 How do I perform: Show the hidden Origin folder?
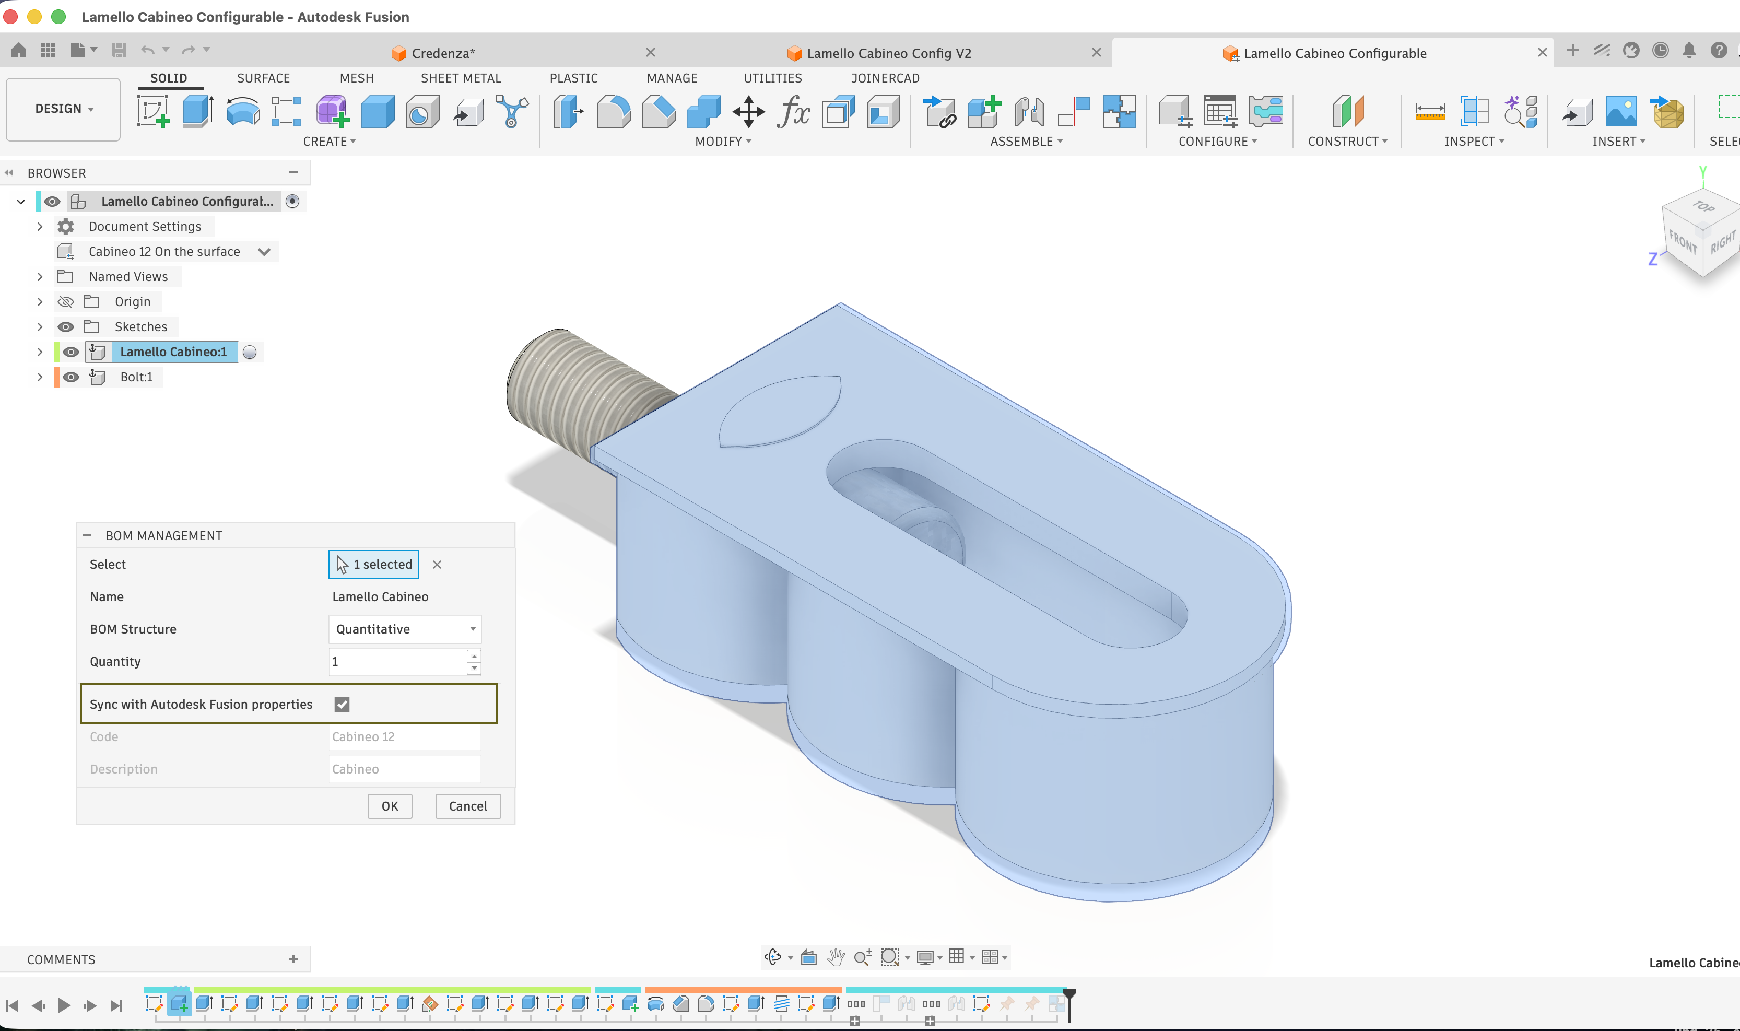pos(65,301)
